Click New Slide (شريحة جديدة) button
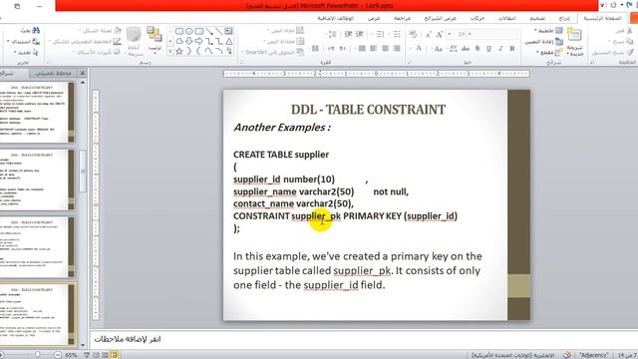 (575, 42)
